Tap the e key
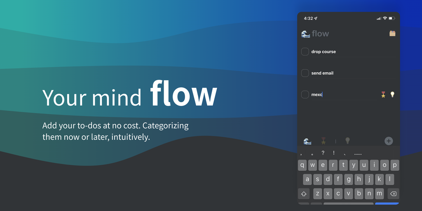This screenshot has width=422, height=211. [x=323, y=165]
